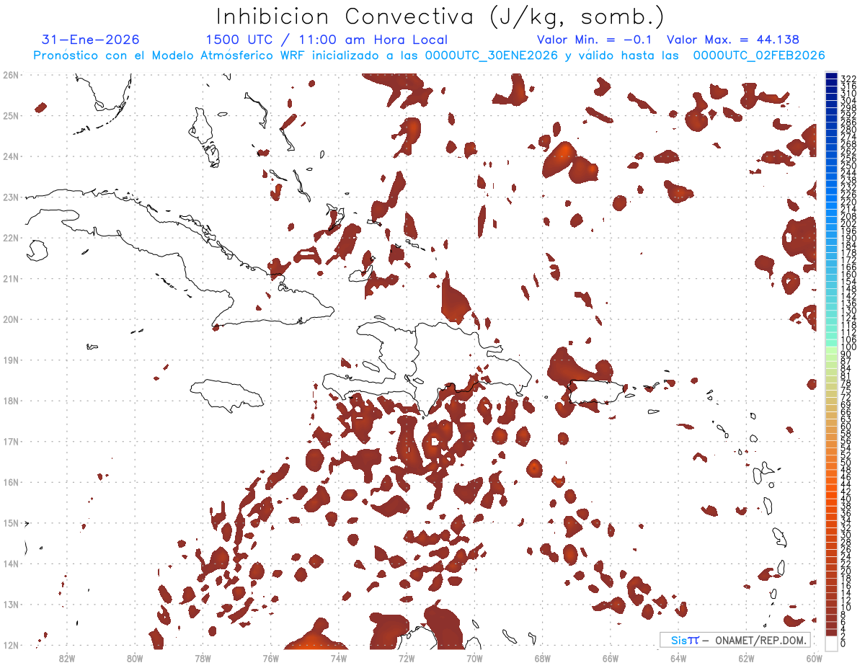Click the longitude label "60W"

[814, 657]
